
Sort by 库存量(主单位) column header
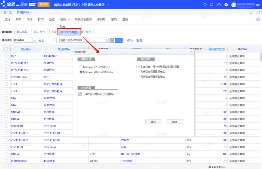217,49
